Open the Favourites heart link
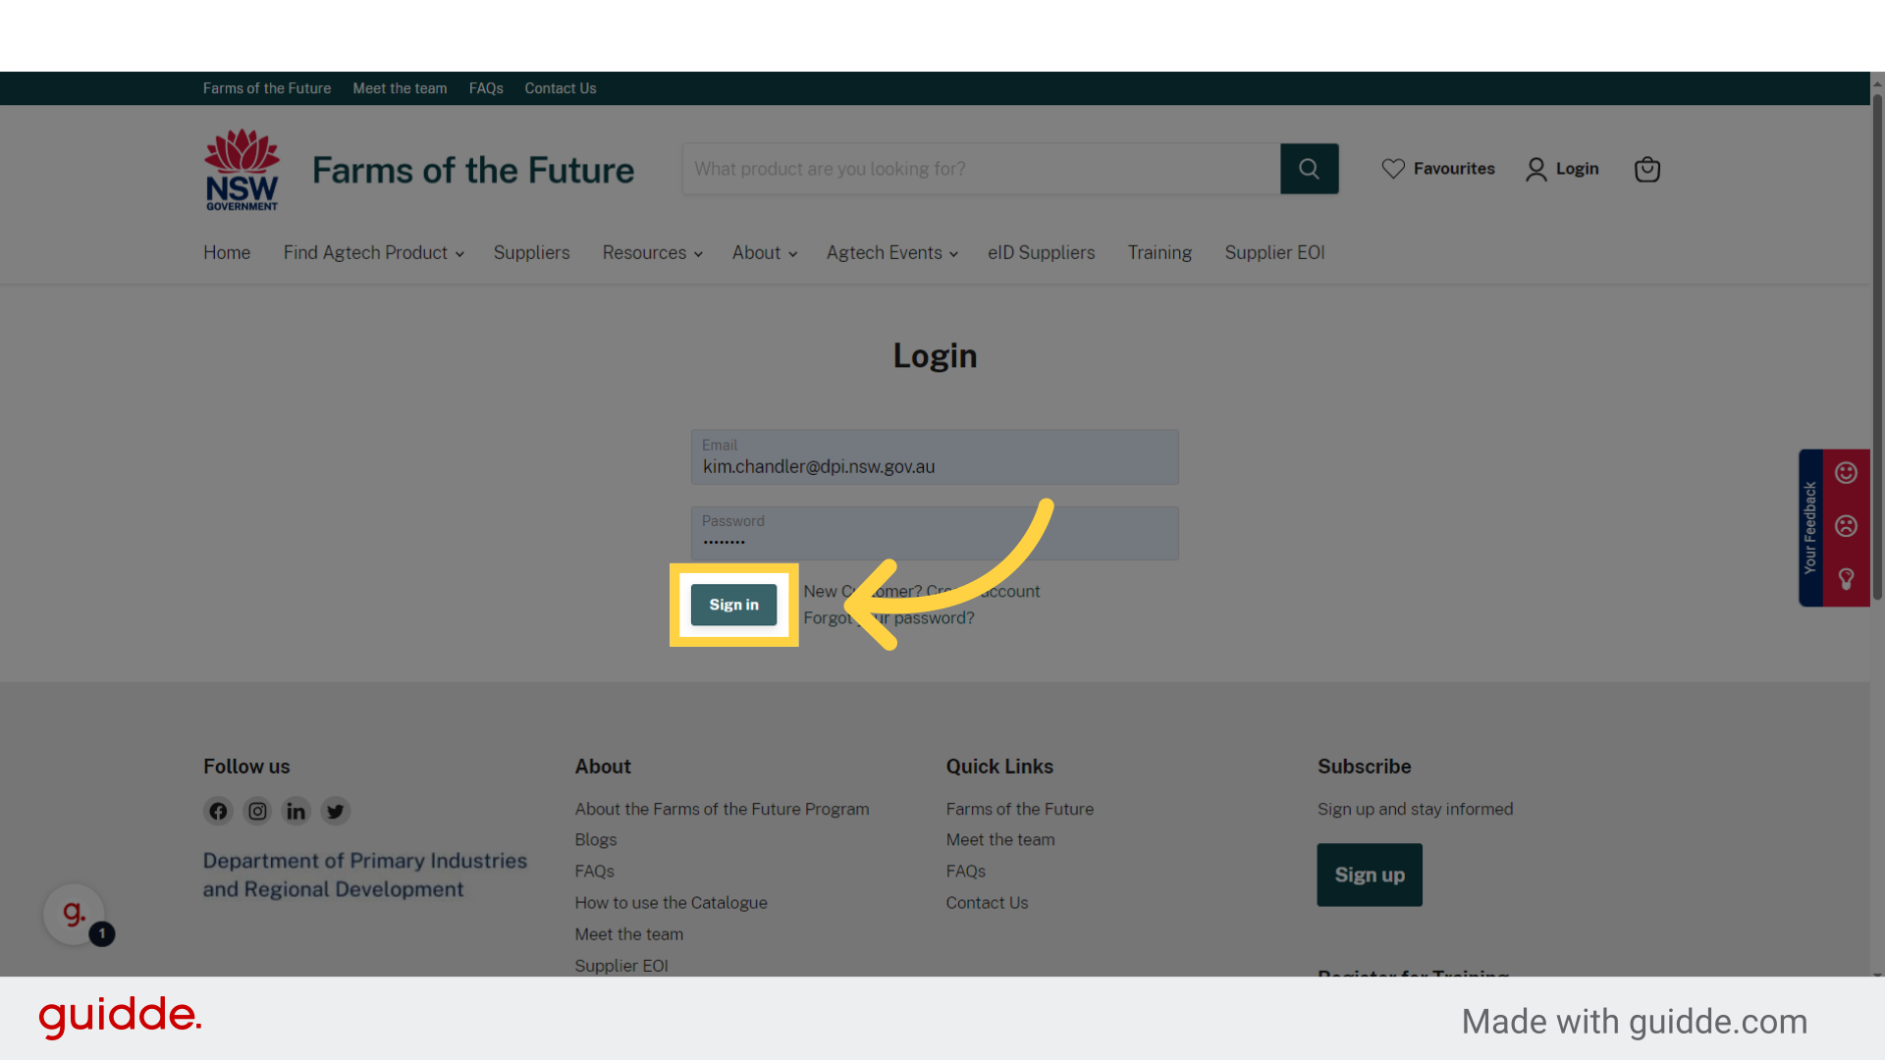Image resolution: width=1885 pixels, height=1060 pixels. pyautogui.click(x=1437, y=169)
